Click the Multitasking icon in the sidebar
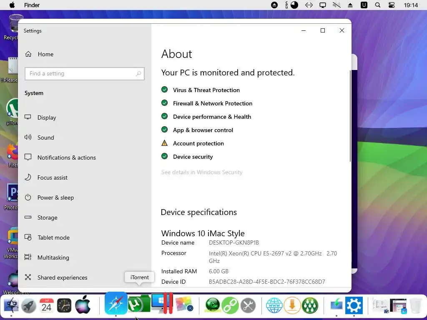 click(x=28, y=257)
